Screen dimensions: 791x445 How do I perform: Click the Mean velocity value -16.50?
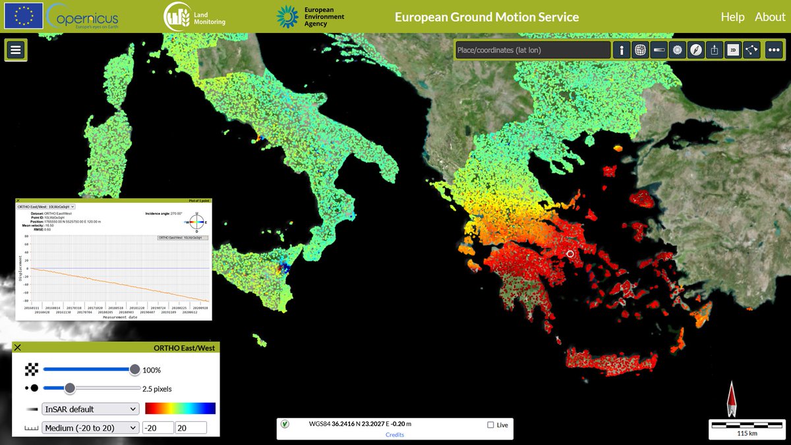click(49, 225)
